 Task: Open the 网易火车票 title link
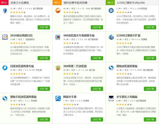tap(70, 97)
